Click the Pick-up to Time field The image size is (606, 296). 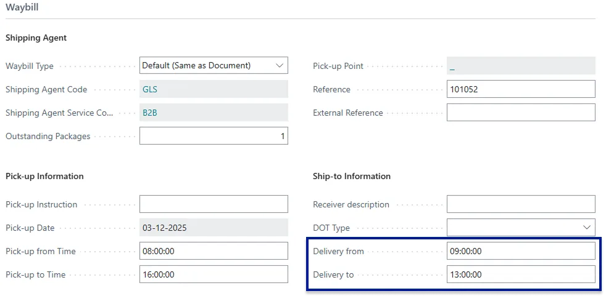[x=213, y=274]
